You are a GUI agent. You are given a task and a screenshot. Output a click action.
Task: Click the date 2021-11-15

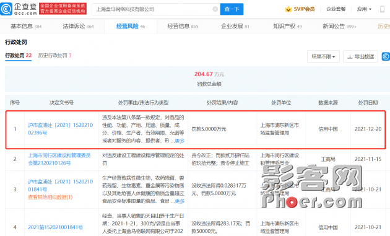pyautogui.click(x=368, y=159)
